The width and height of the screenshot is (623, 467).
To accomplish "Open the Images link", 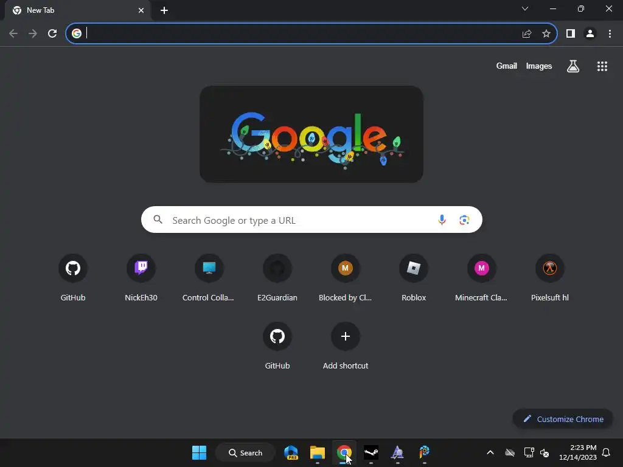I will (539, 66).
